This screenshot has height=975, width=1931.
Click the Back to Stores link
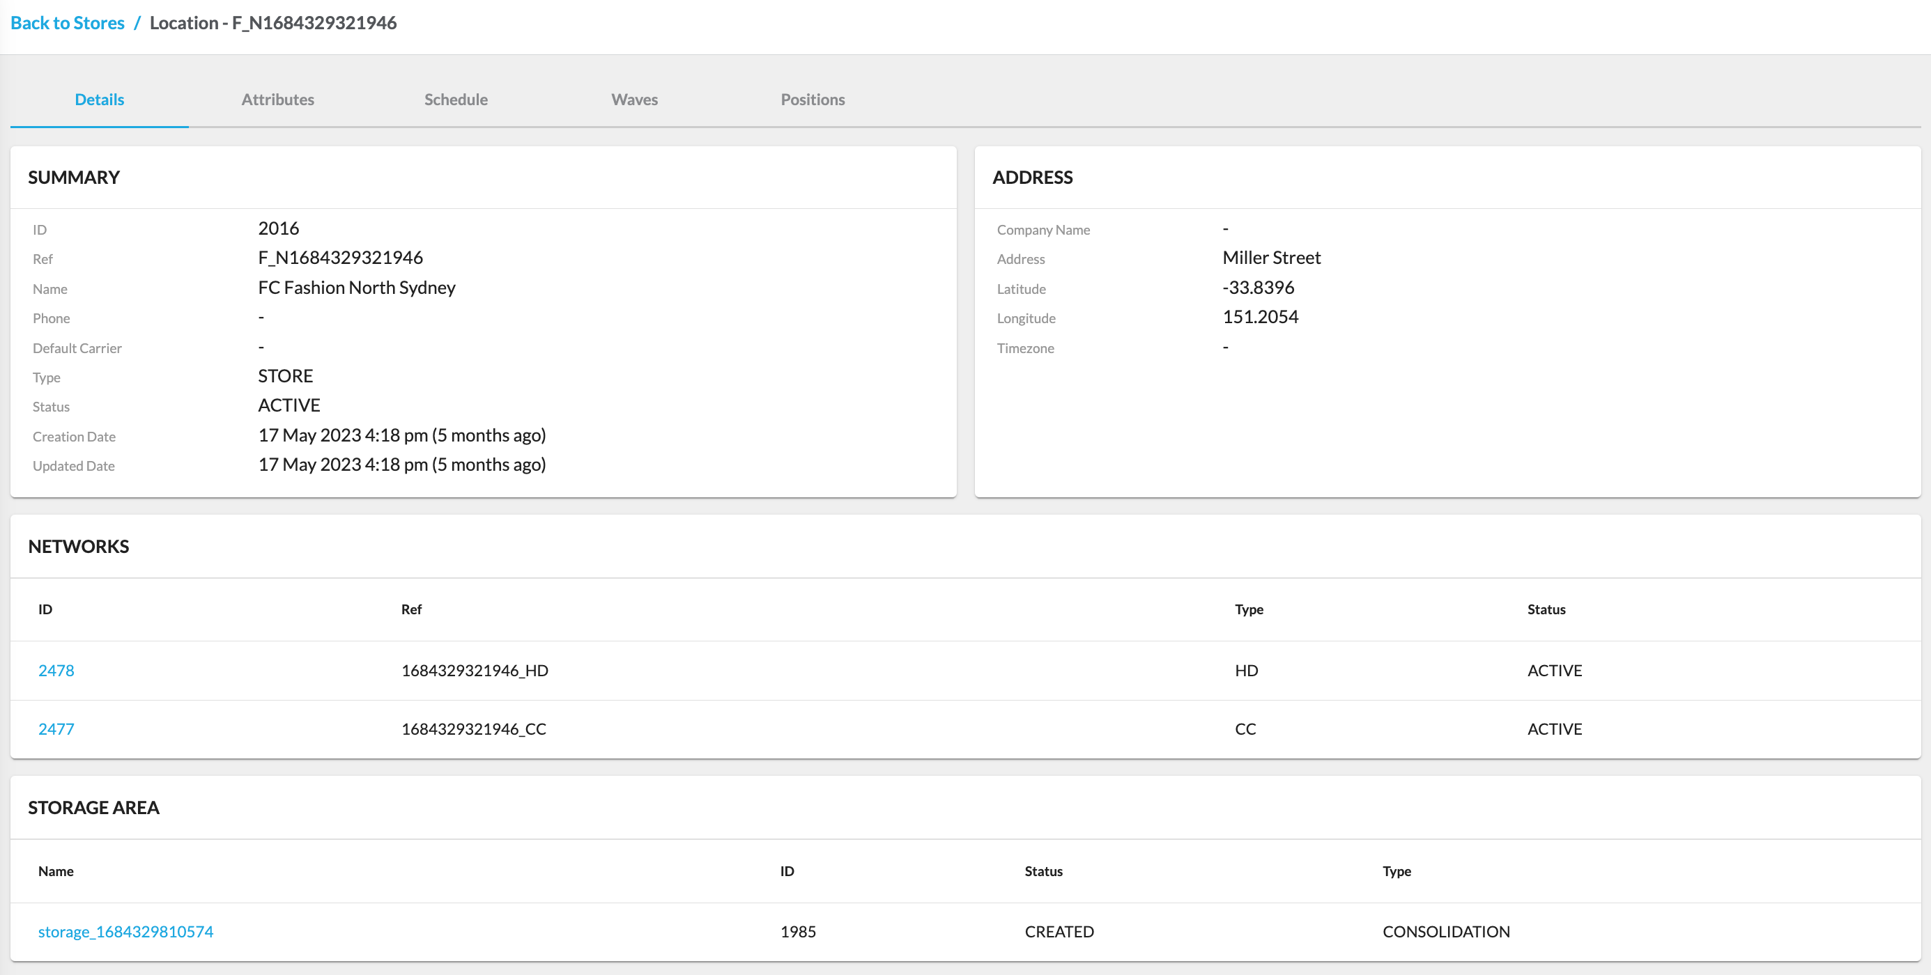68,22
